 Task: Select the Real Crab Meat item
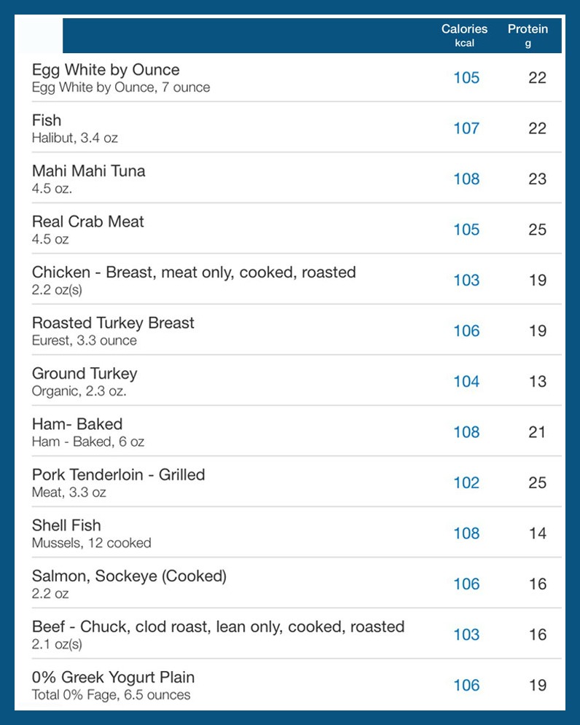tap(289, 229)
